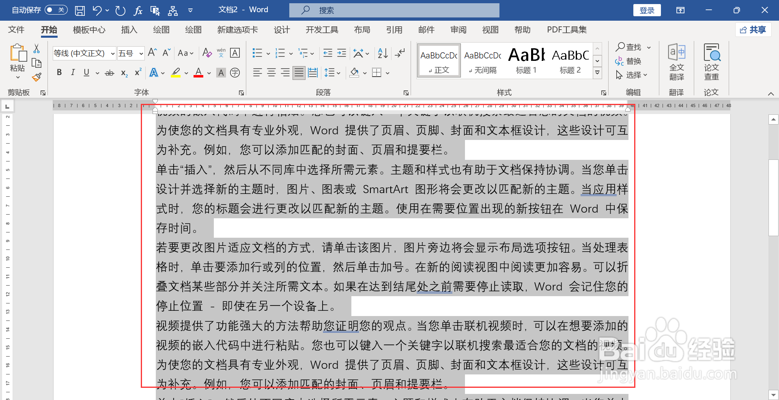Click the Undo arrow icon

(x=97, y=11)
